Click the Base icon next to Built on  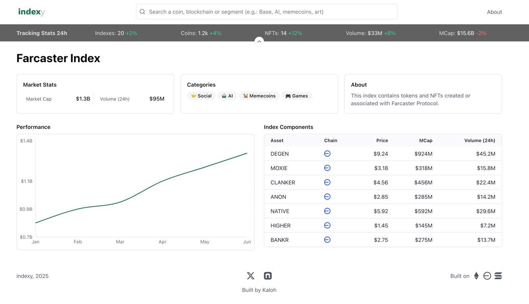(x=487, y=276)
